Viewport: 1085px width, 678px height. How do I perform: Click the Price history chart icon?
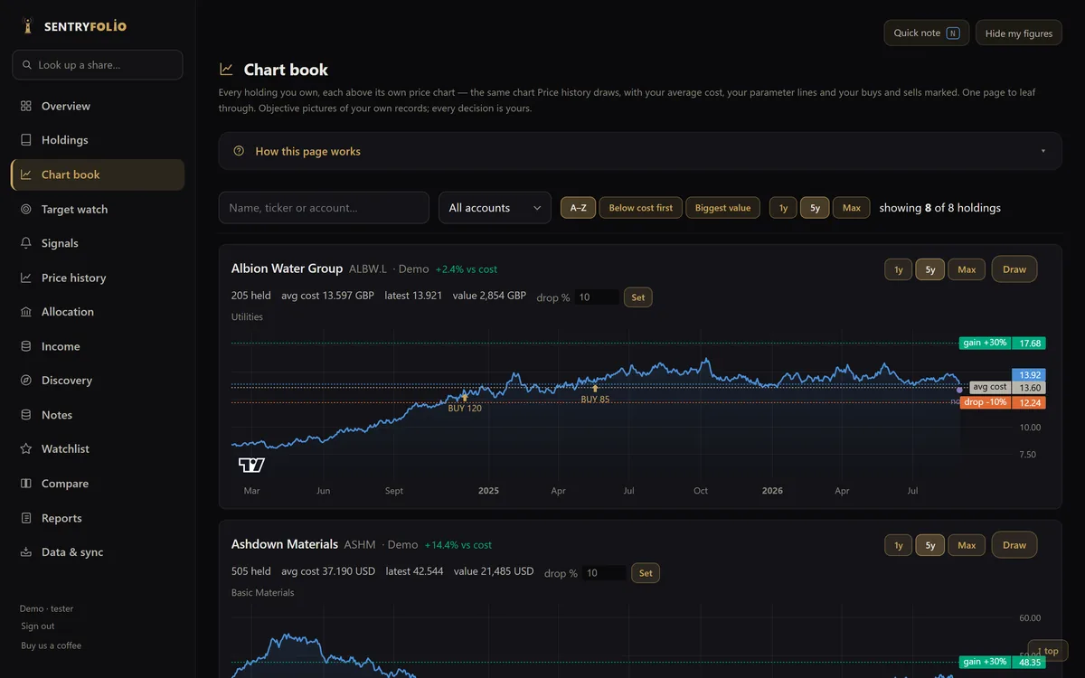(x=26, y=278)
